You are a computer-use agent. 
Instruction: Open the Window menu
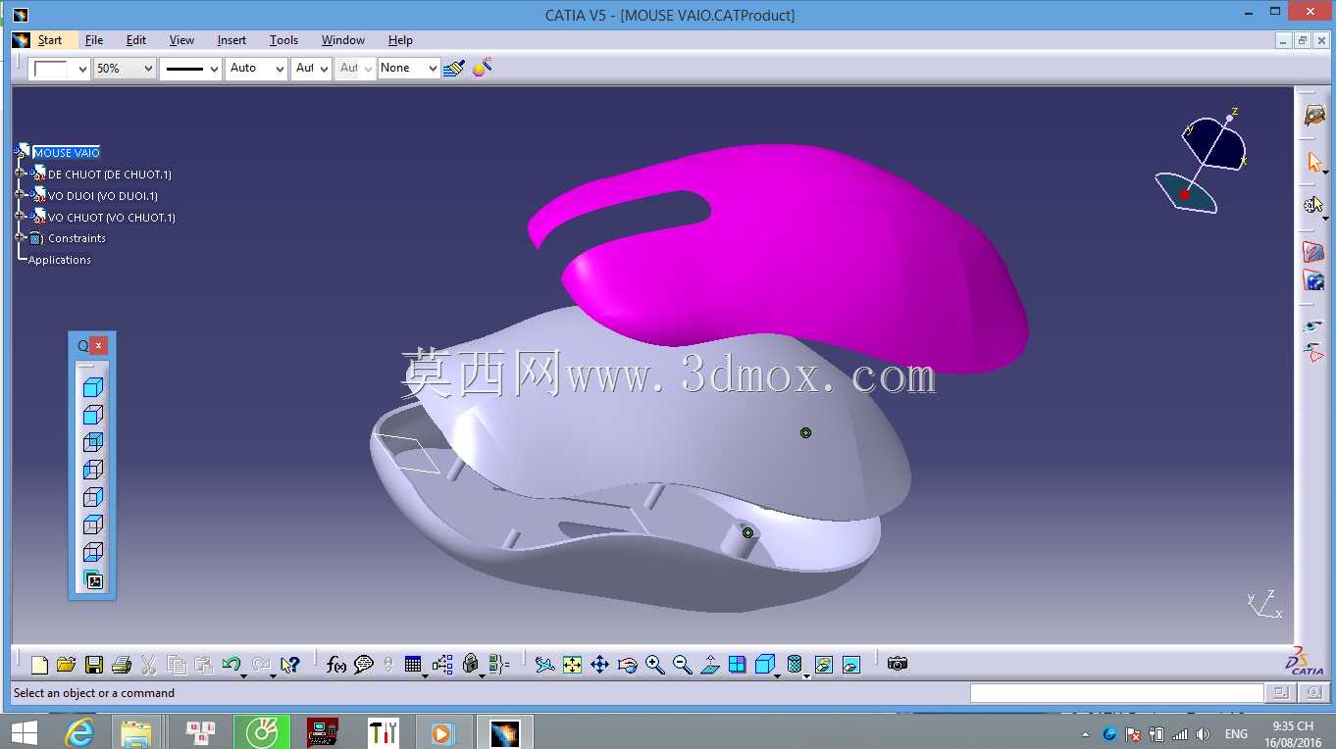coord(343,40)
